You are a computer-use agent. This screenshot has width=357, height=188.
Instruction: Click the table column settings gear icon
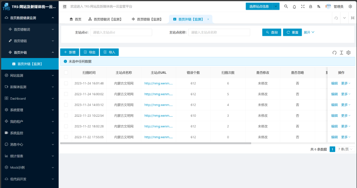pyautogui.click(x=348, y=53)
